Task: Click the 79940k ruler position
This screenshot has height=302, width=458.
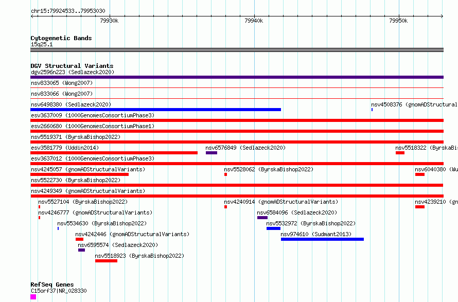Action: [x=254, y=21]
